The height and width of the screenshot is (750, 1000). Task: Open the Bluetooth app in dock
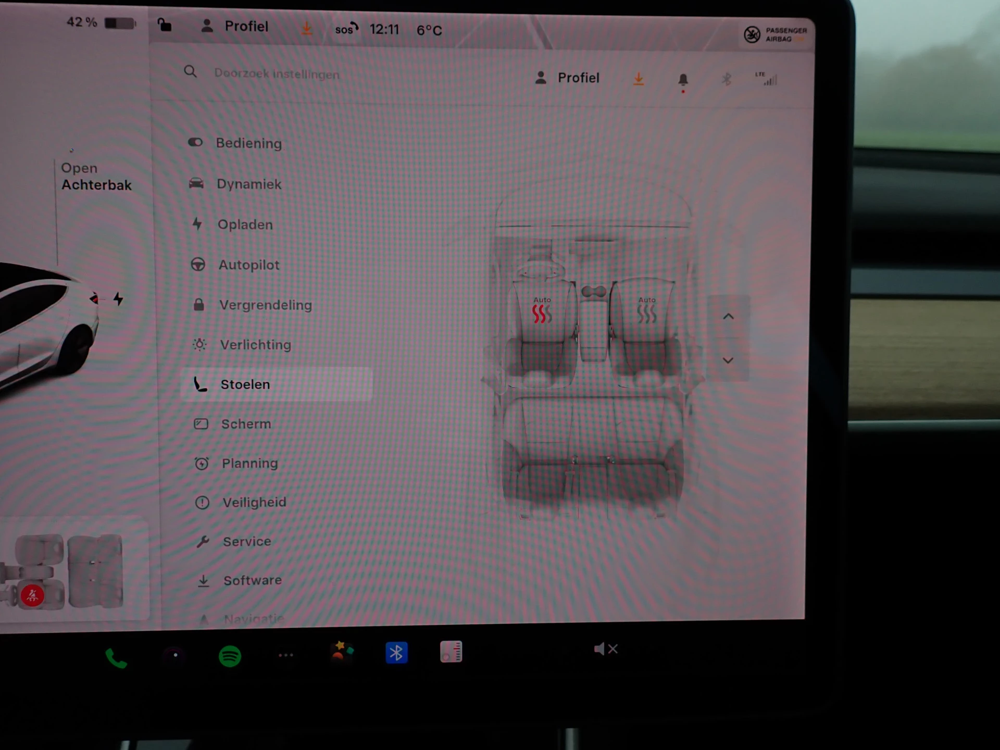396,653
